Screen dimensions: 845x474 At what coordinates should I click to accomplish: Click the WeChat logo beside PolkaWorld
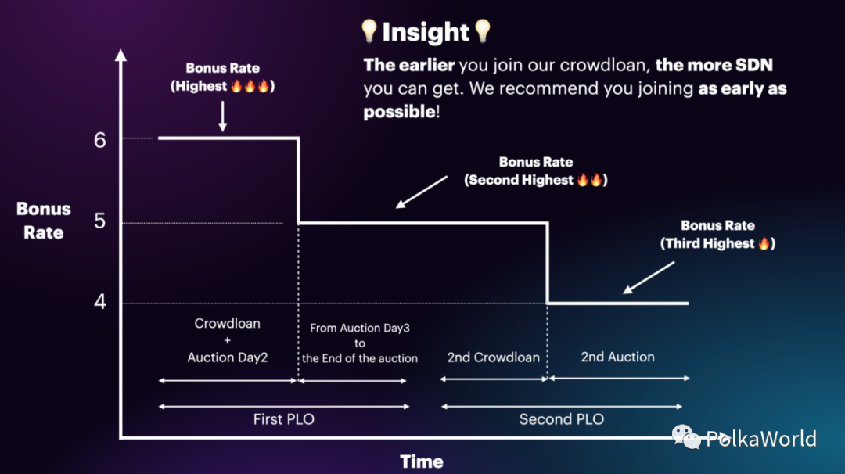[686, 437]
